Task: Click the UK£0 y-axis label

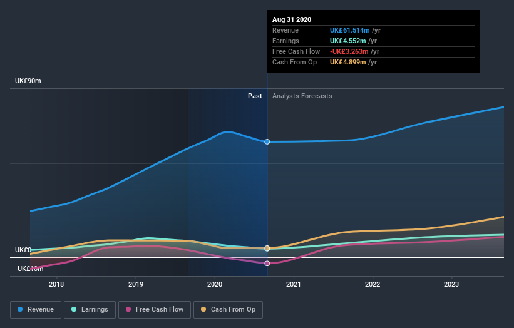Action: pyautogui.click(x=23, y=250)
